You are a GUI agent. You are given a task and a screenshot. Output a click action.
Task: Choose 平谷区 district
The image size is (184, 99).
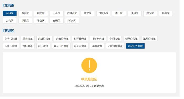41,21
